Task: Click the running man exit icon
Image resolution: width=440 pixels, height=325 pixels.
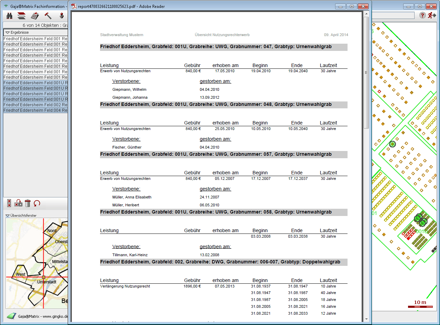Action: [x=431, y=15]
